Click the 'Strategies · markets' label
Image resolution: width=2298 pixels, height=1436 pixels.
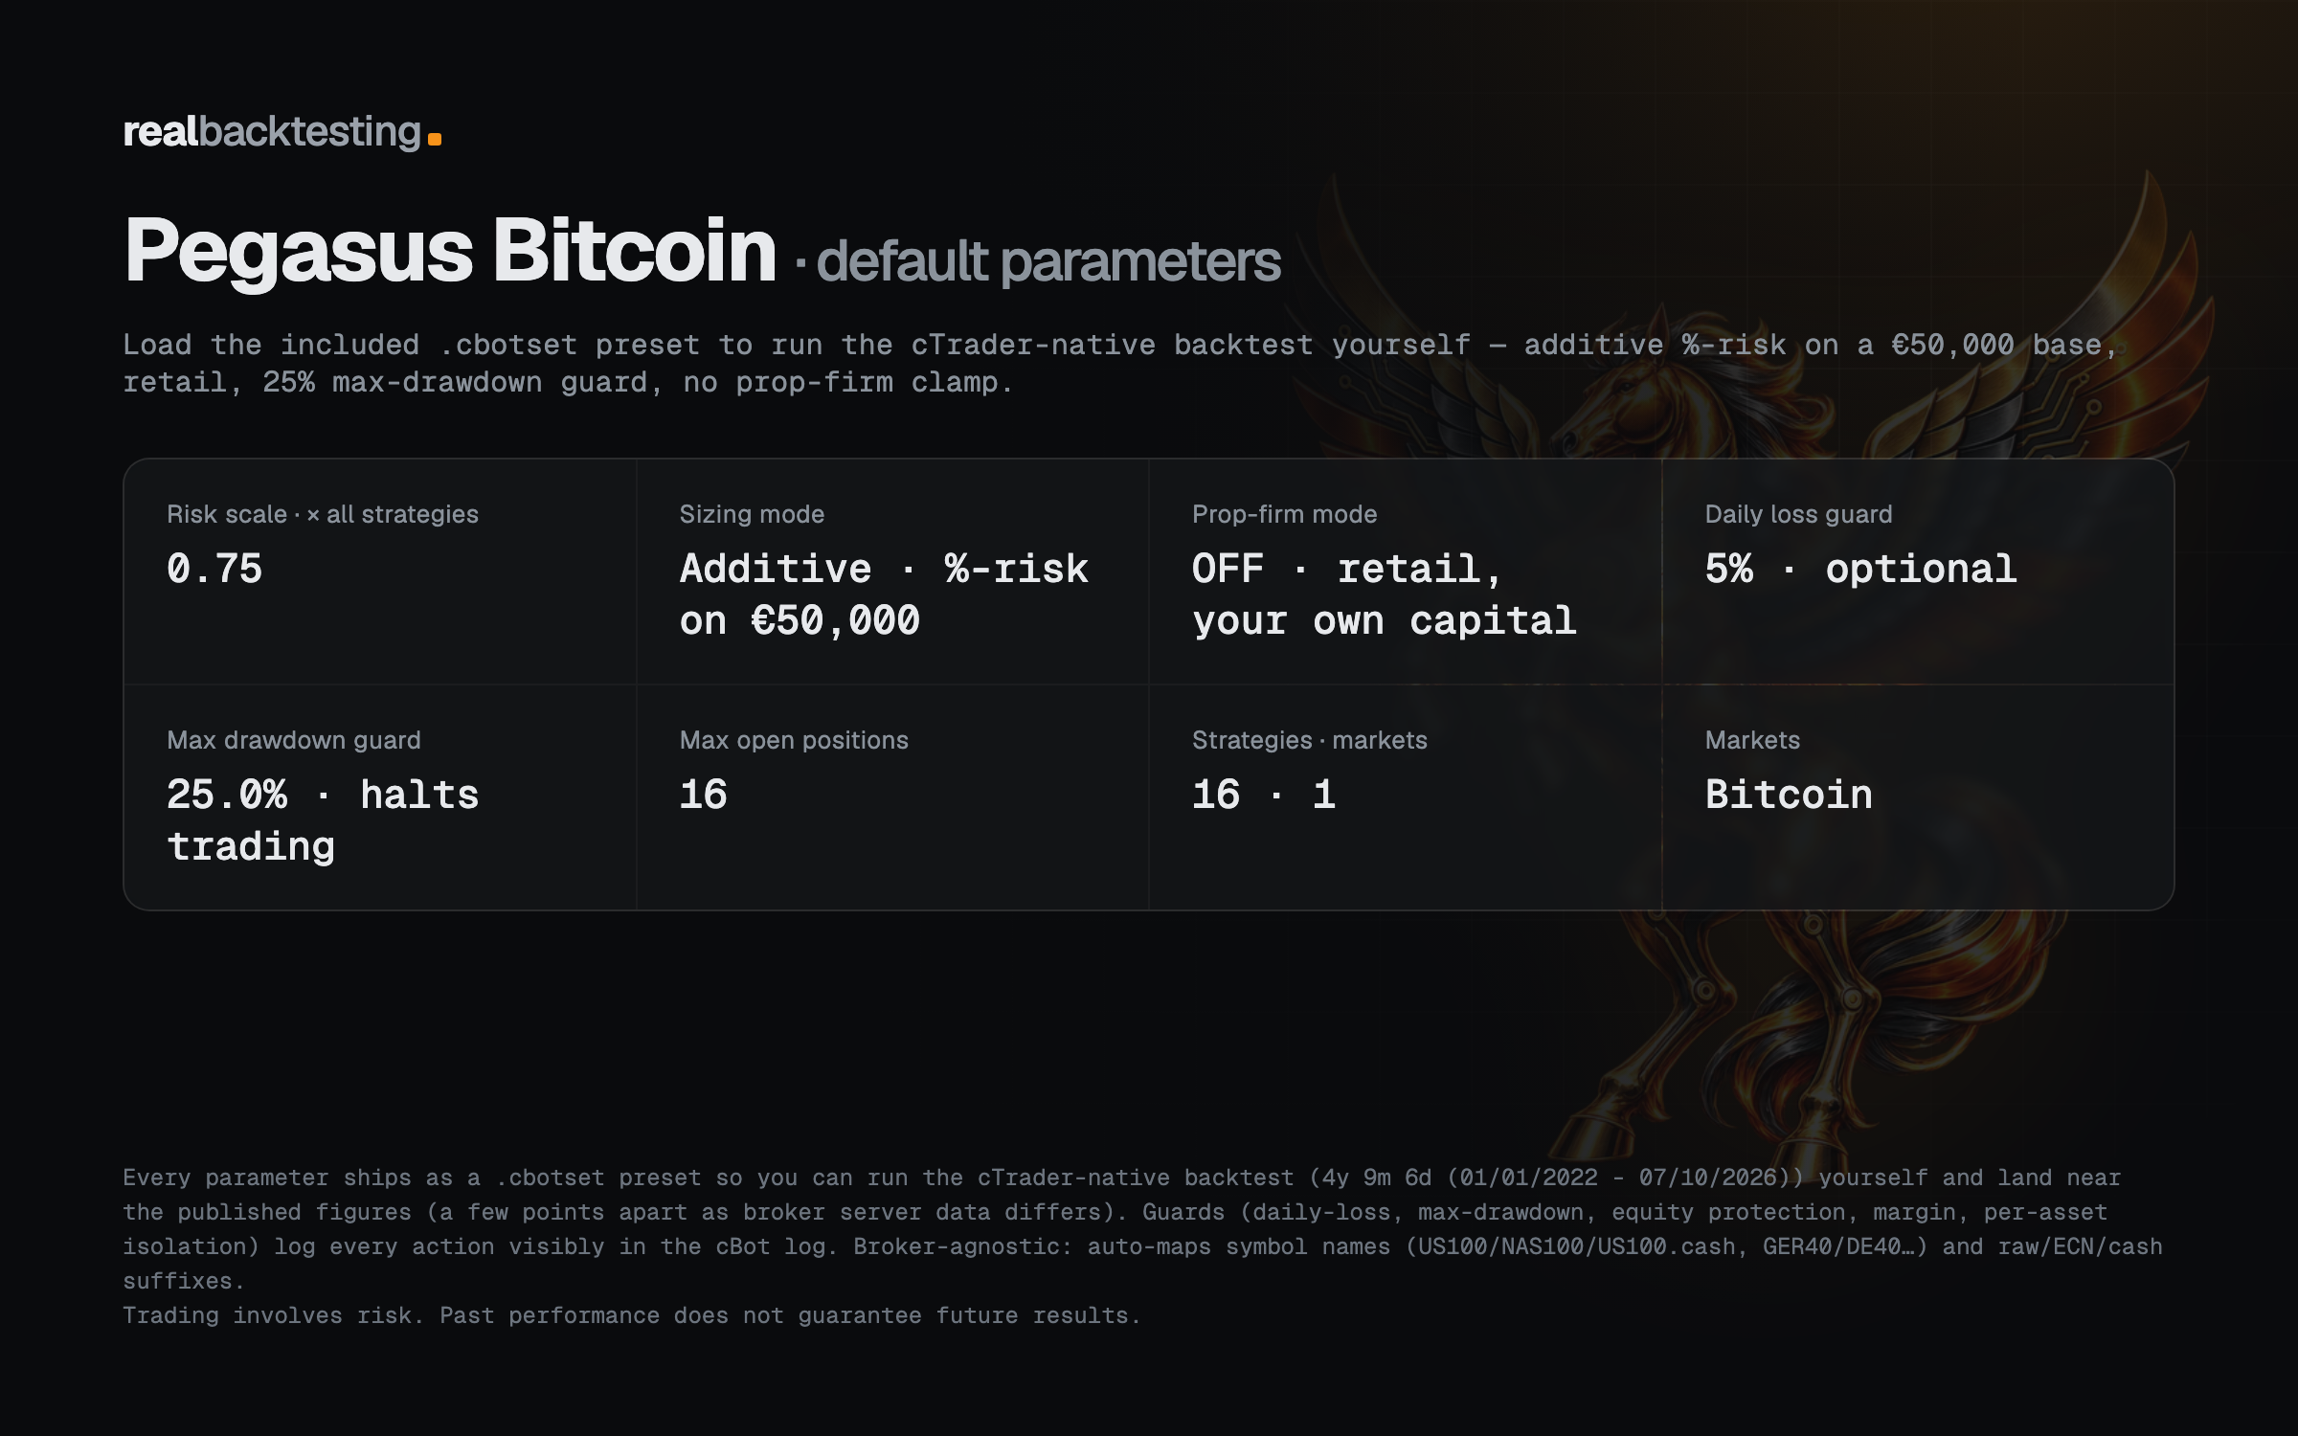click(x=1309, y=740)
